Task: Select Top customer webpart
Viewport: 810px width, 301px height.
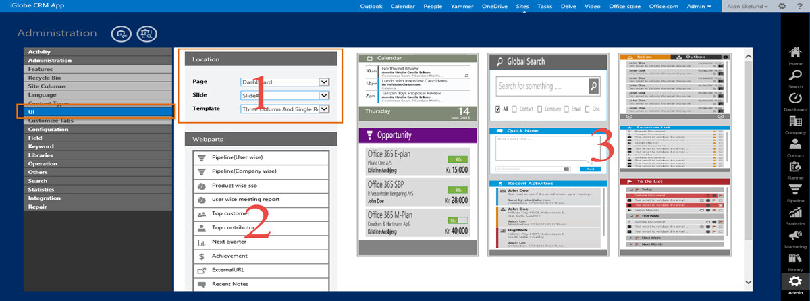Action: pos(261,213)
